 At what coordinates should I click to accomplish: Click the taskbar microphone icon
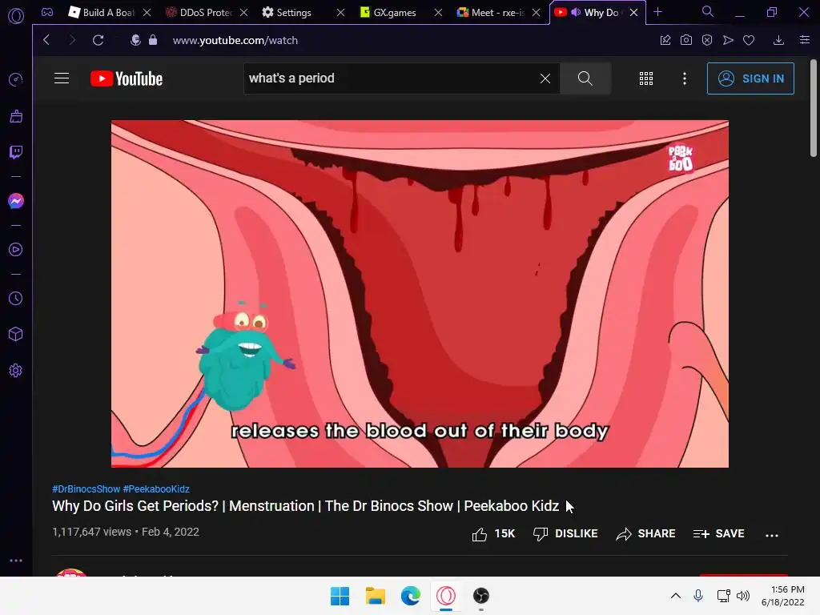point(698,596)
